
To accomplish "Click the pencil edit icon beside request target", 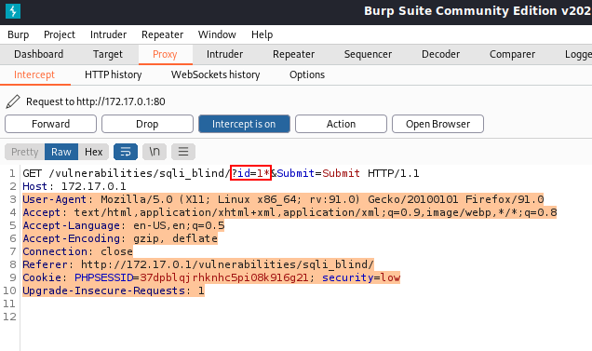I will pyautogui.click(x=13, y=101).
